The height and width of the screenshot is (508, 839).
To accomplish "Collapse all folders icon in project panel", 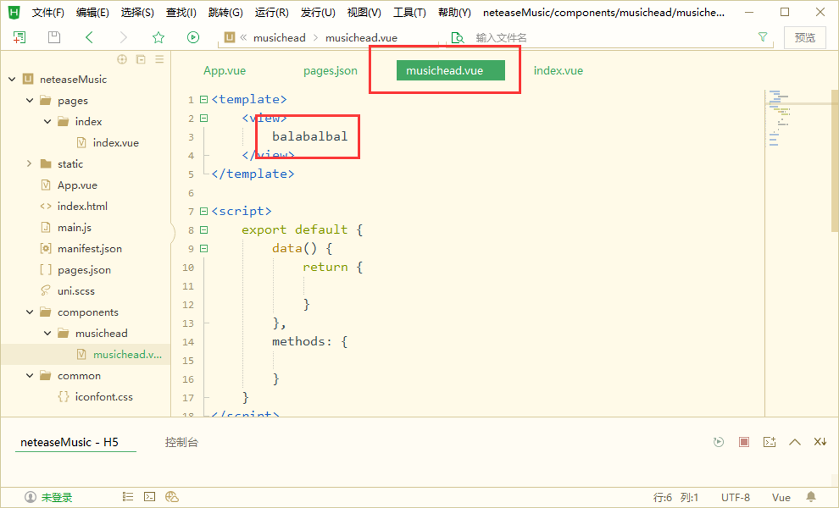I will (x=141, y=59).
